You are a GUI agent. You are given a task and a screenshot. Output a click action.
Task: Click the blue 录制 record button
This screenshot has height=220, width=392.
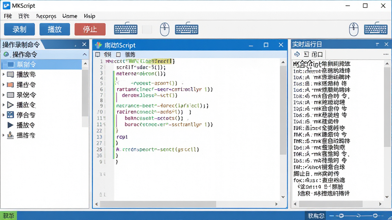point(19,29)
